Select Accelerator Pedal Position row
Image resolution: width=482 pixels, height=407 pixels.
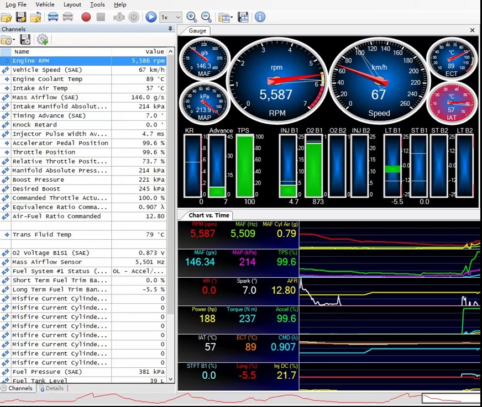click(x=83, y=143)
